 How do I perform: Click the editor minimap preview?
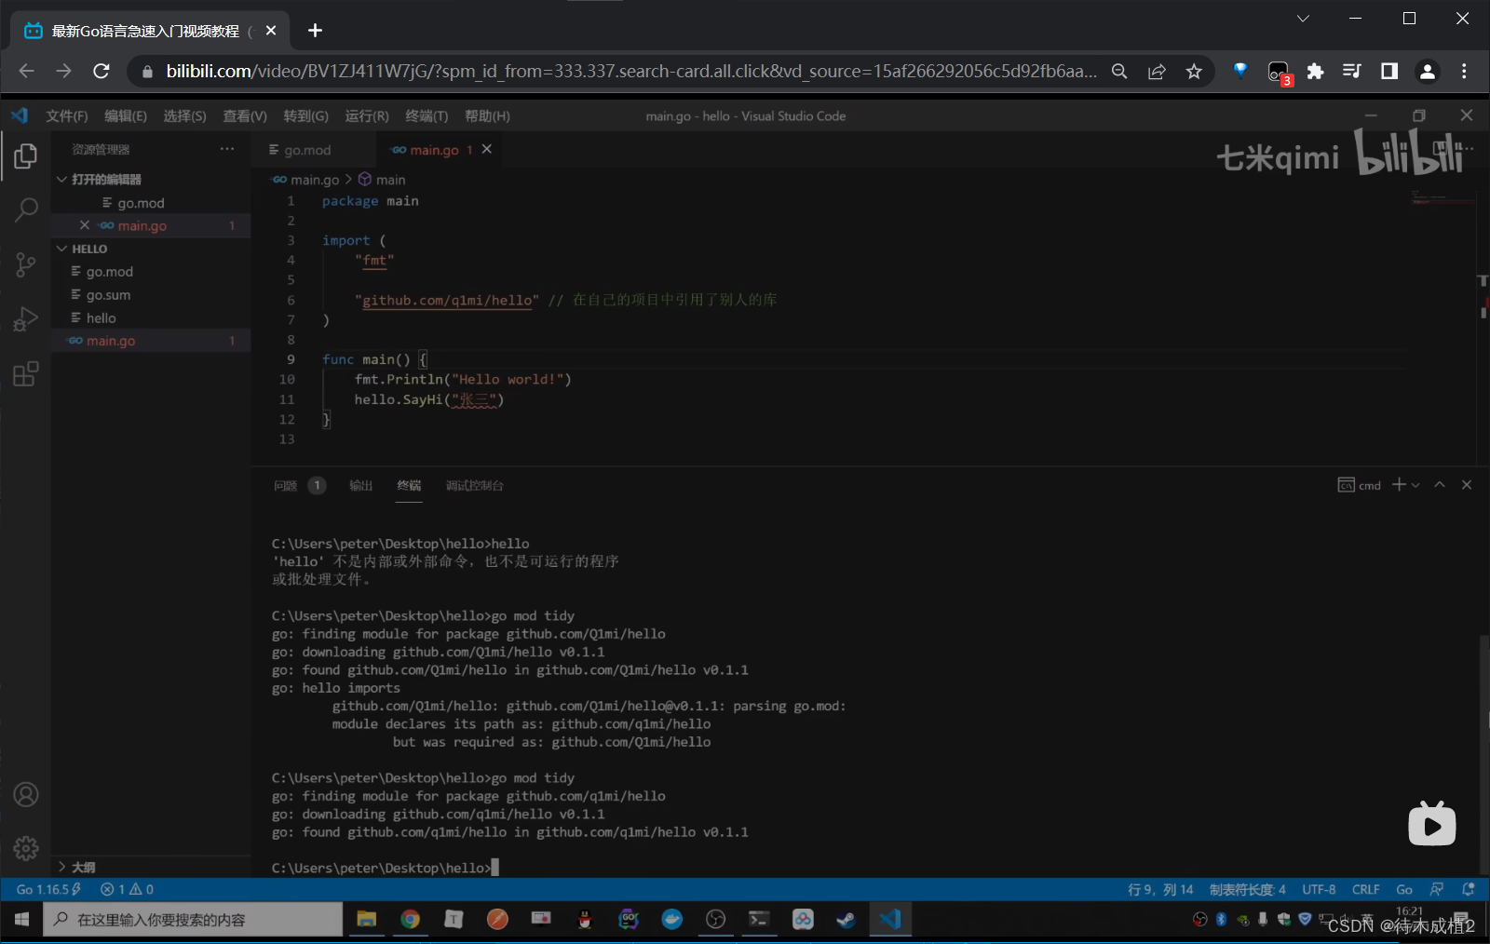tap(1443, 197)
